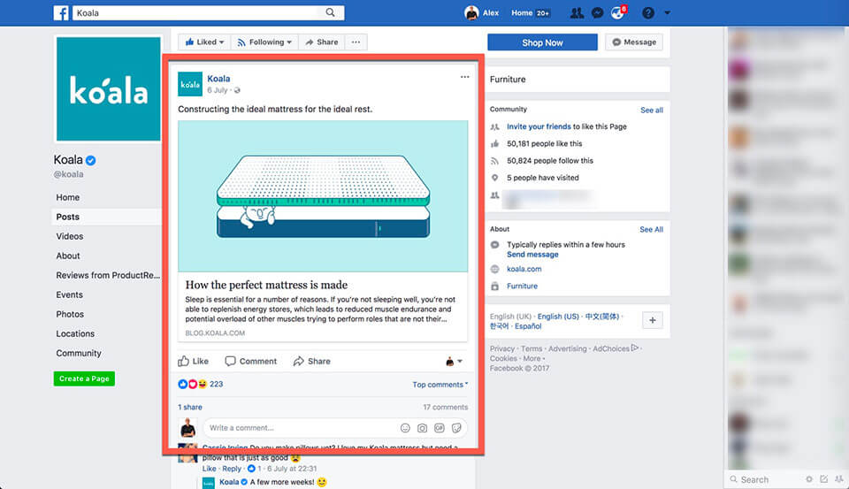
Task: Open the Privacy footer link
Action: [502, 349]
